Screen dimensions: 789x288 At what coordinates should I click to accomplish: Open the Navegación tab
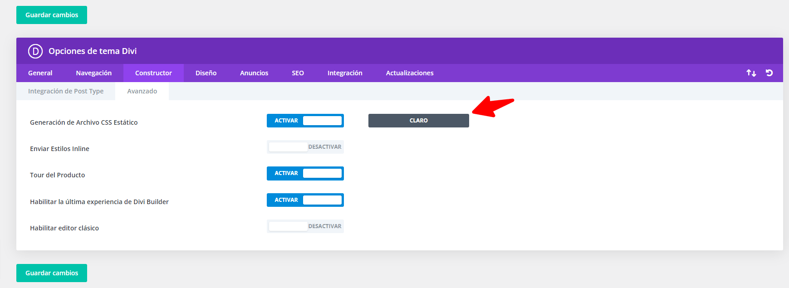[x=94, y=73]
